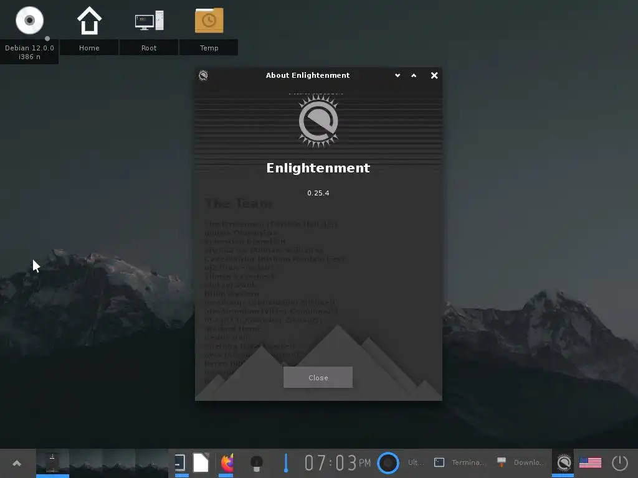Click the Terminal icon in the taskbar
This screenshot has height=478, width=638.
click(439, 462)
